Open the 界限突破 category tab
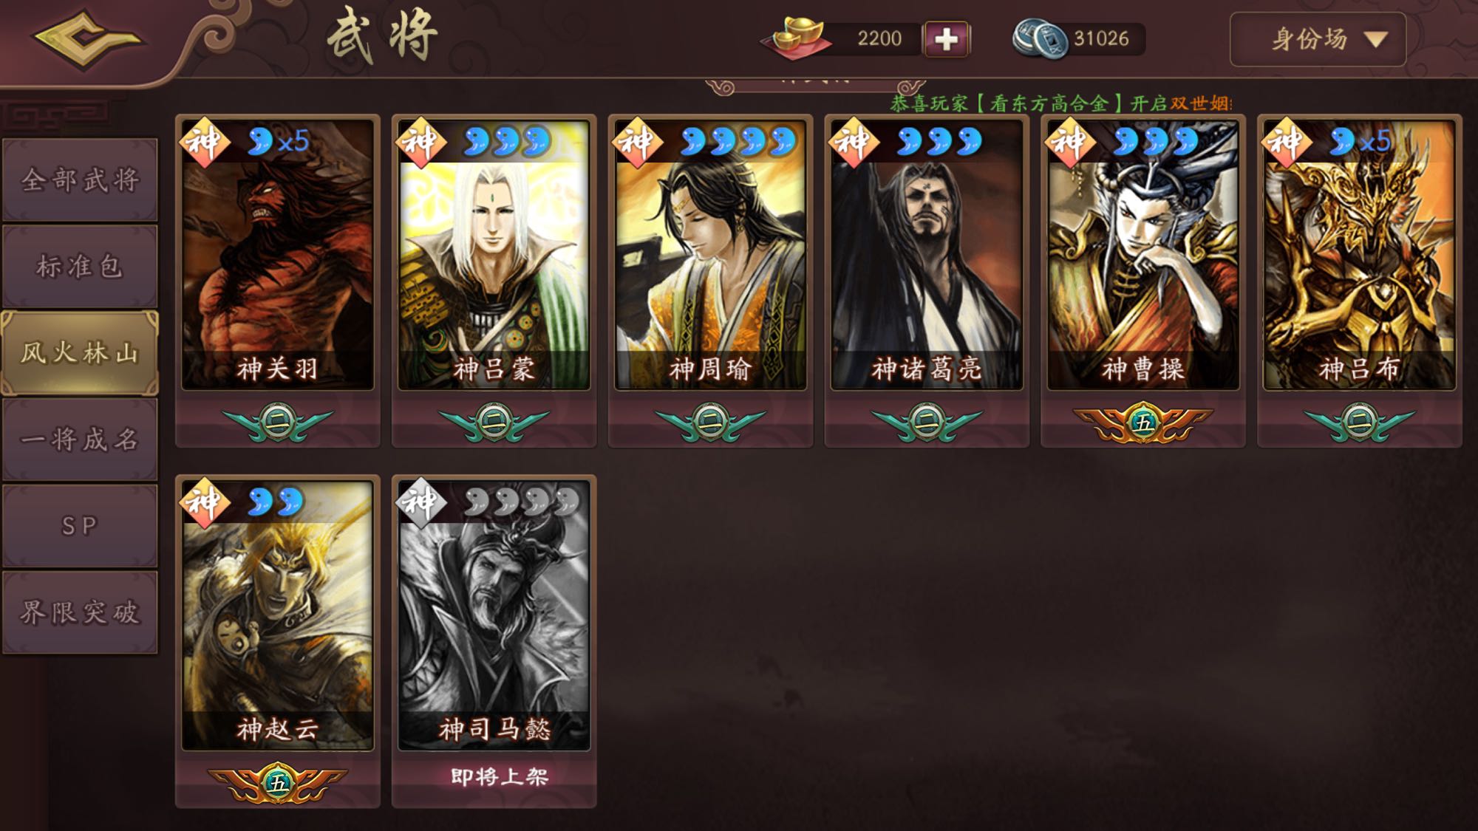Image resolution: width=1478 pixels, height=831 pixels. coord(80,612)
